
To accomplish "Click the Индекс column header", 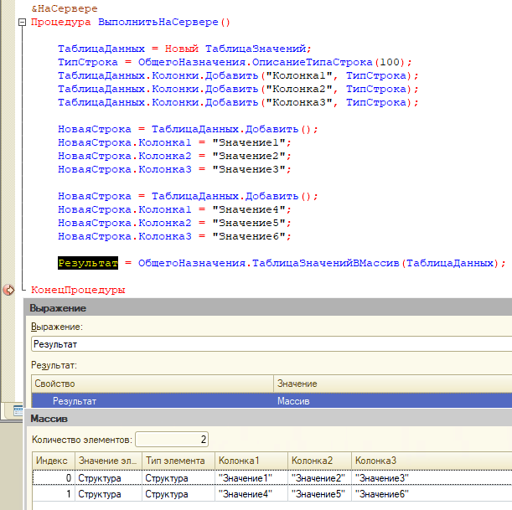I will tap(53, 461).
